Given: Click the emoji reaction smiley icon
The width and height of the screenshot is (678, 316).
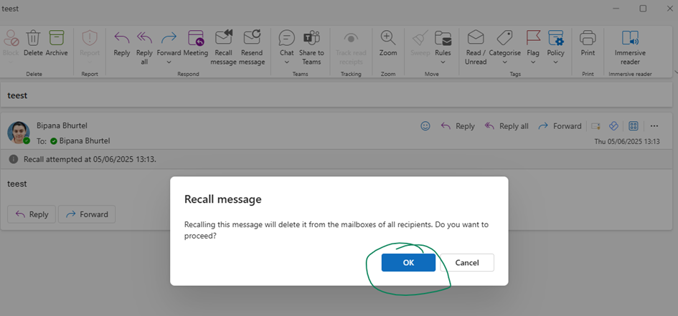Looking at the screenshot, I should (425, 126).
